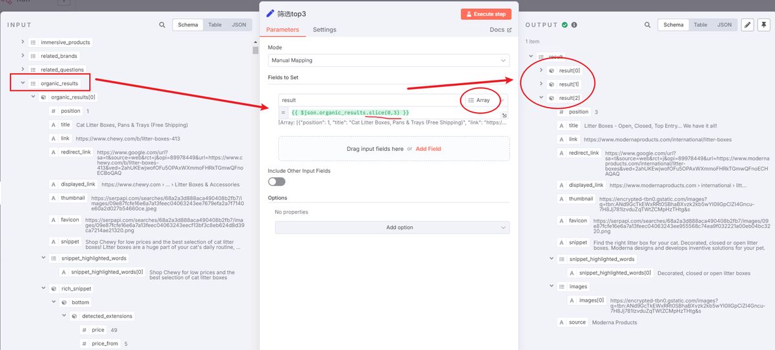Select the Parameters tab
Image resolution: width=775 pixels, height=350 pixels.
tap(282, 30)
